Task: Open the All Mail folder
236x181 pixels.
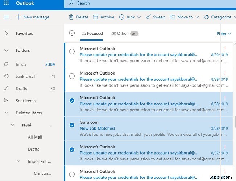Action: pos(35,137)
